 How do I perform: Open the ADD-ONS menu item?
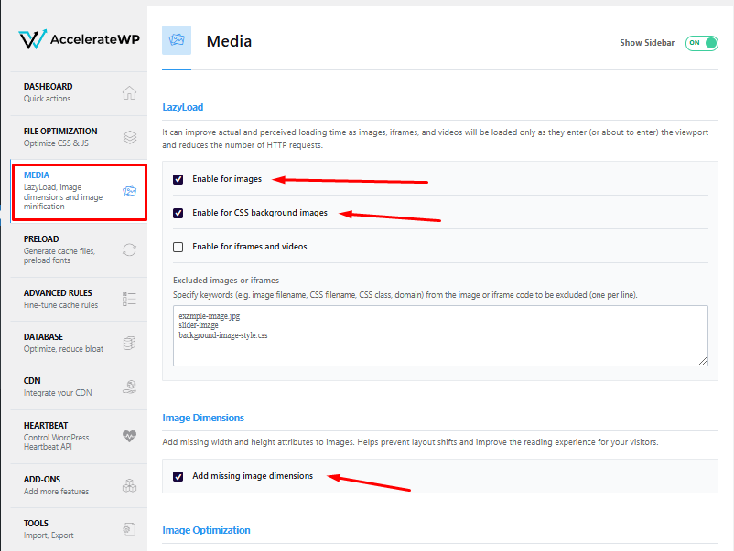tap(79, 485)
